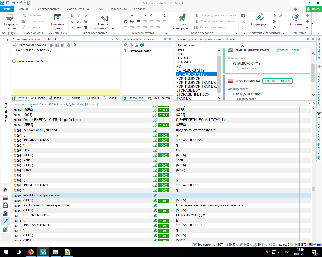
Task: Toggle italic formatting in the ribbon
Action: tap(79, 16)
